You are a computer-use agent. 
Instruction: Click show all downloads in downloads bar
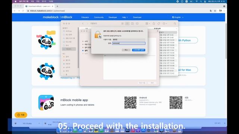(x=217, y=123)
